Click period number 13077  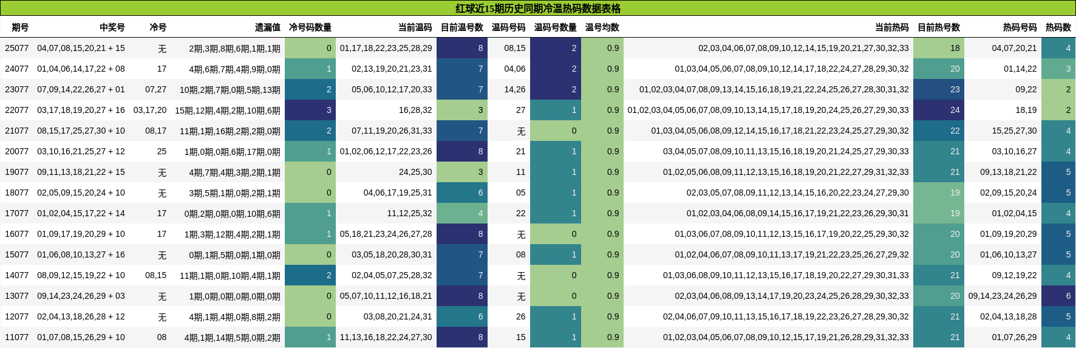[17, 296]
